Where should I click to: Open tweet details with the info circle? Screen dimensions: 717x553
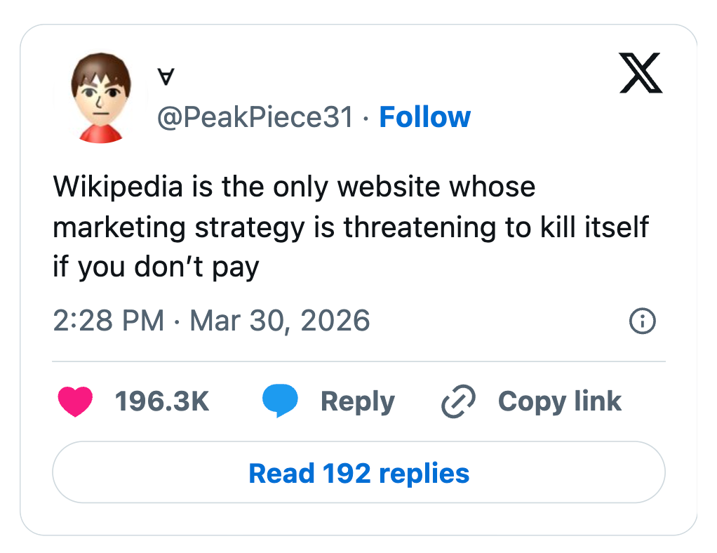click(642, 321)
